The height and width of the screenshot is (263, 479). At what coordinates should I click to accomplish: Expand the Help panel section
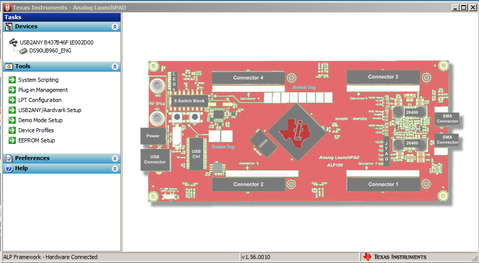click(x=115, y=169)
